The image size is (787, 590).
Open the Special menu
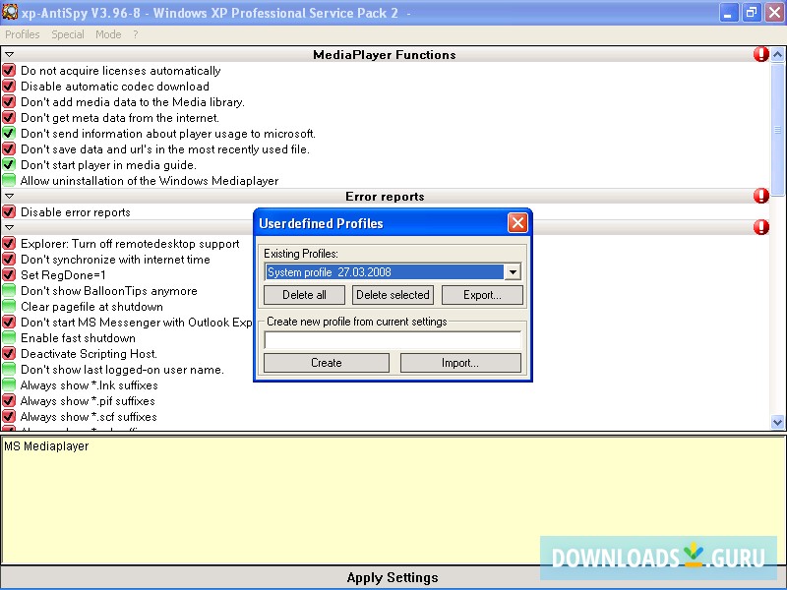coord(67,33)
